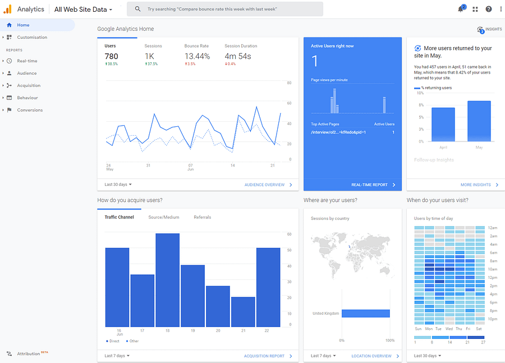Click the Direct legend dot
Viewport: 505px width, 363px height.
coord(107,341)
